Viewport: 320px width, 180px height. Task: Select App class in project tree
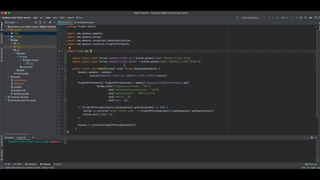click(x=29, y=63)
